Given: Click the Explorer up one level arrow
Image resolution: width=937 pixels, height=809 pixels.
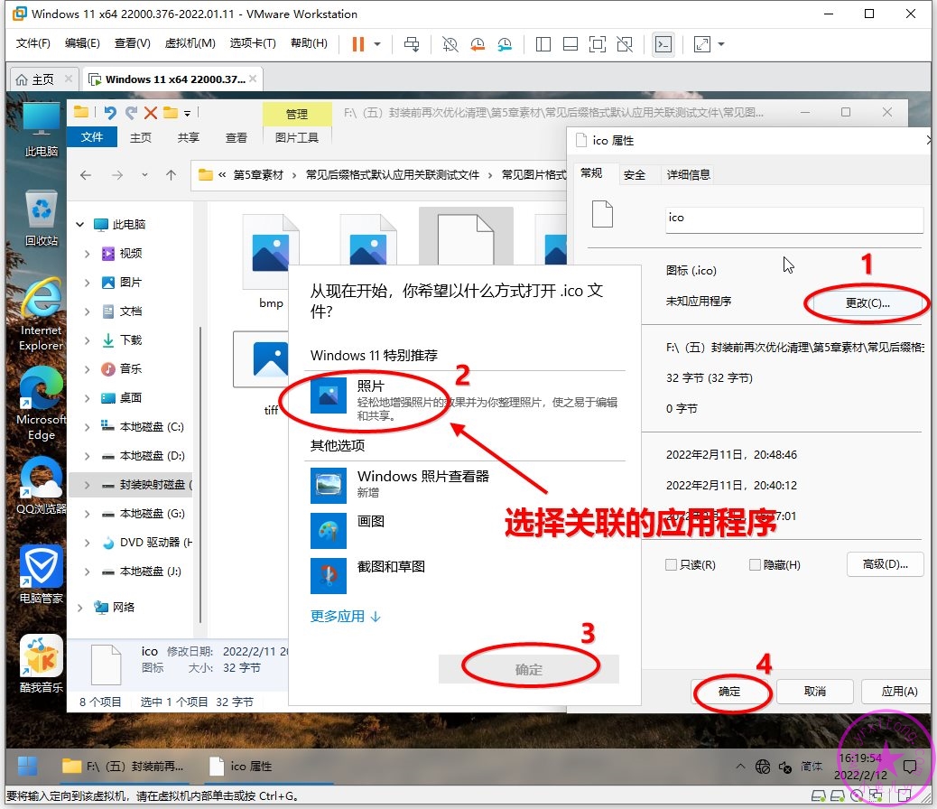Looking at the screenshot, I should [171, 175].
